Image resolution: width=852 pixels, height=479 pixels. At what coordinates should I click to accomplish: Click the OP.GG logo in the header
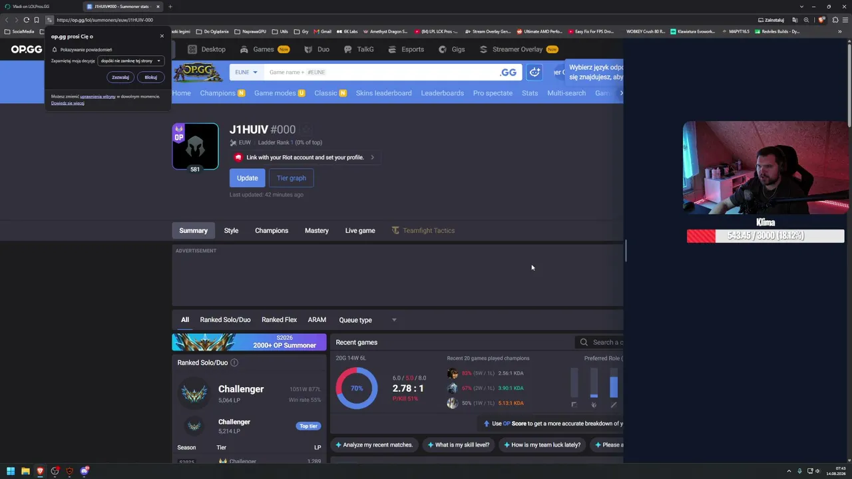coord(27,49)
